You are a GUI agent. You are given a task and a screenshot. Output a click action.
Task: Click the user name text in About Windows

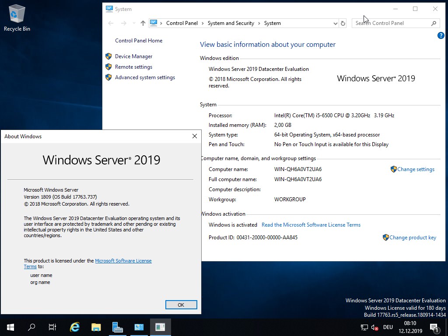pyautogui.click(x=41, y=276)
